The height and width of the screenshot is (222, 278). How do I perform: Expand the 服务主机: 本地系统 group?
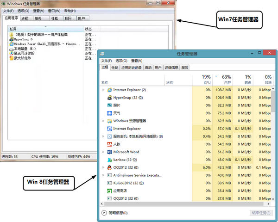[x=103, y=136]
